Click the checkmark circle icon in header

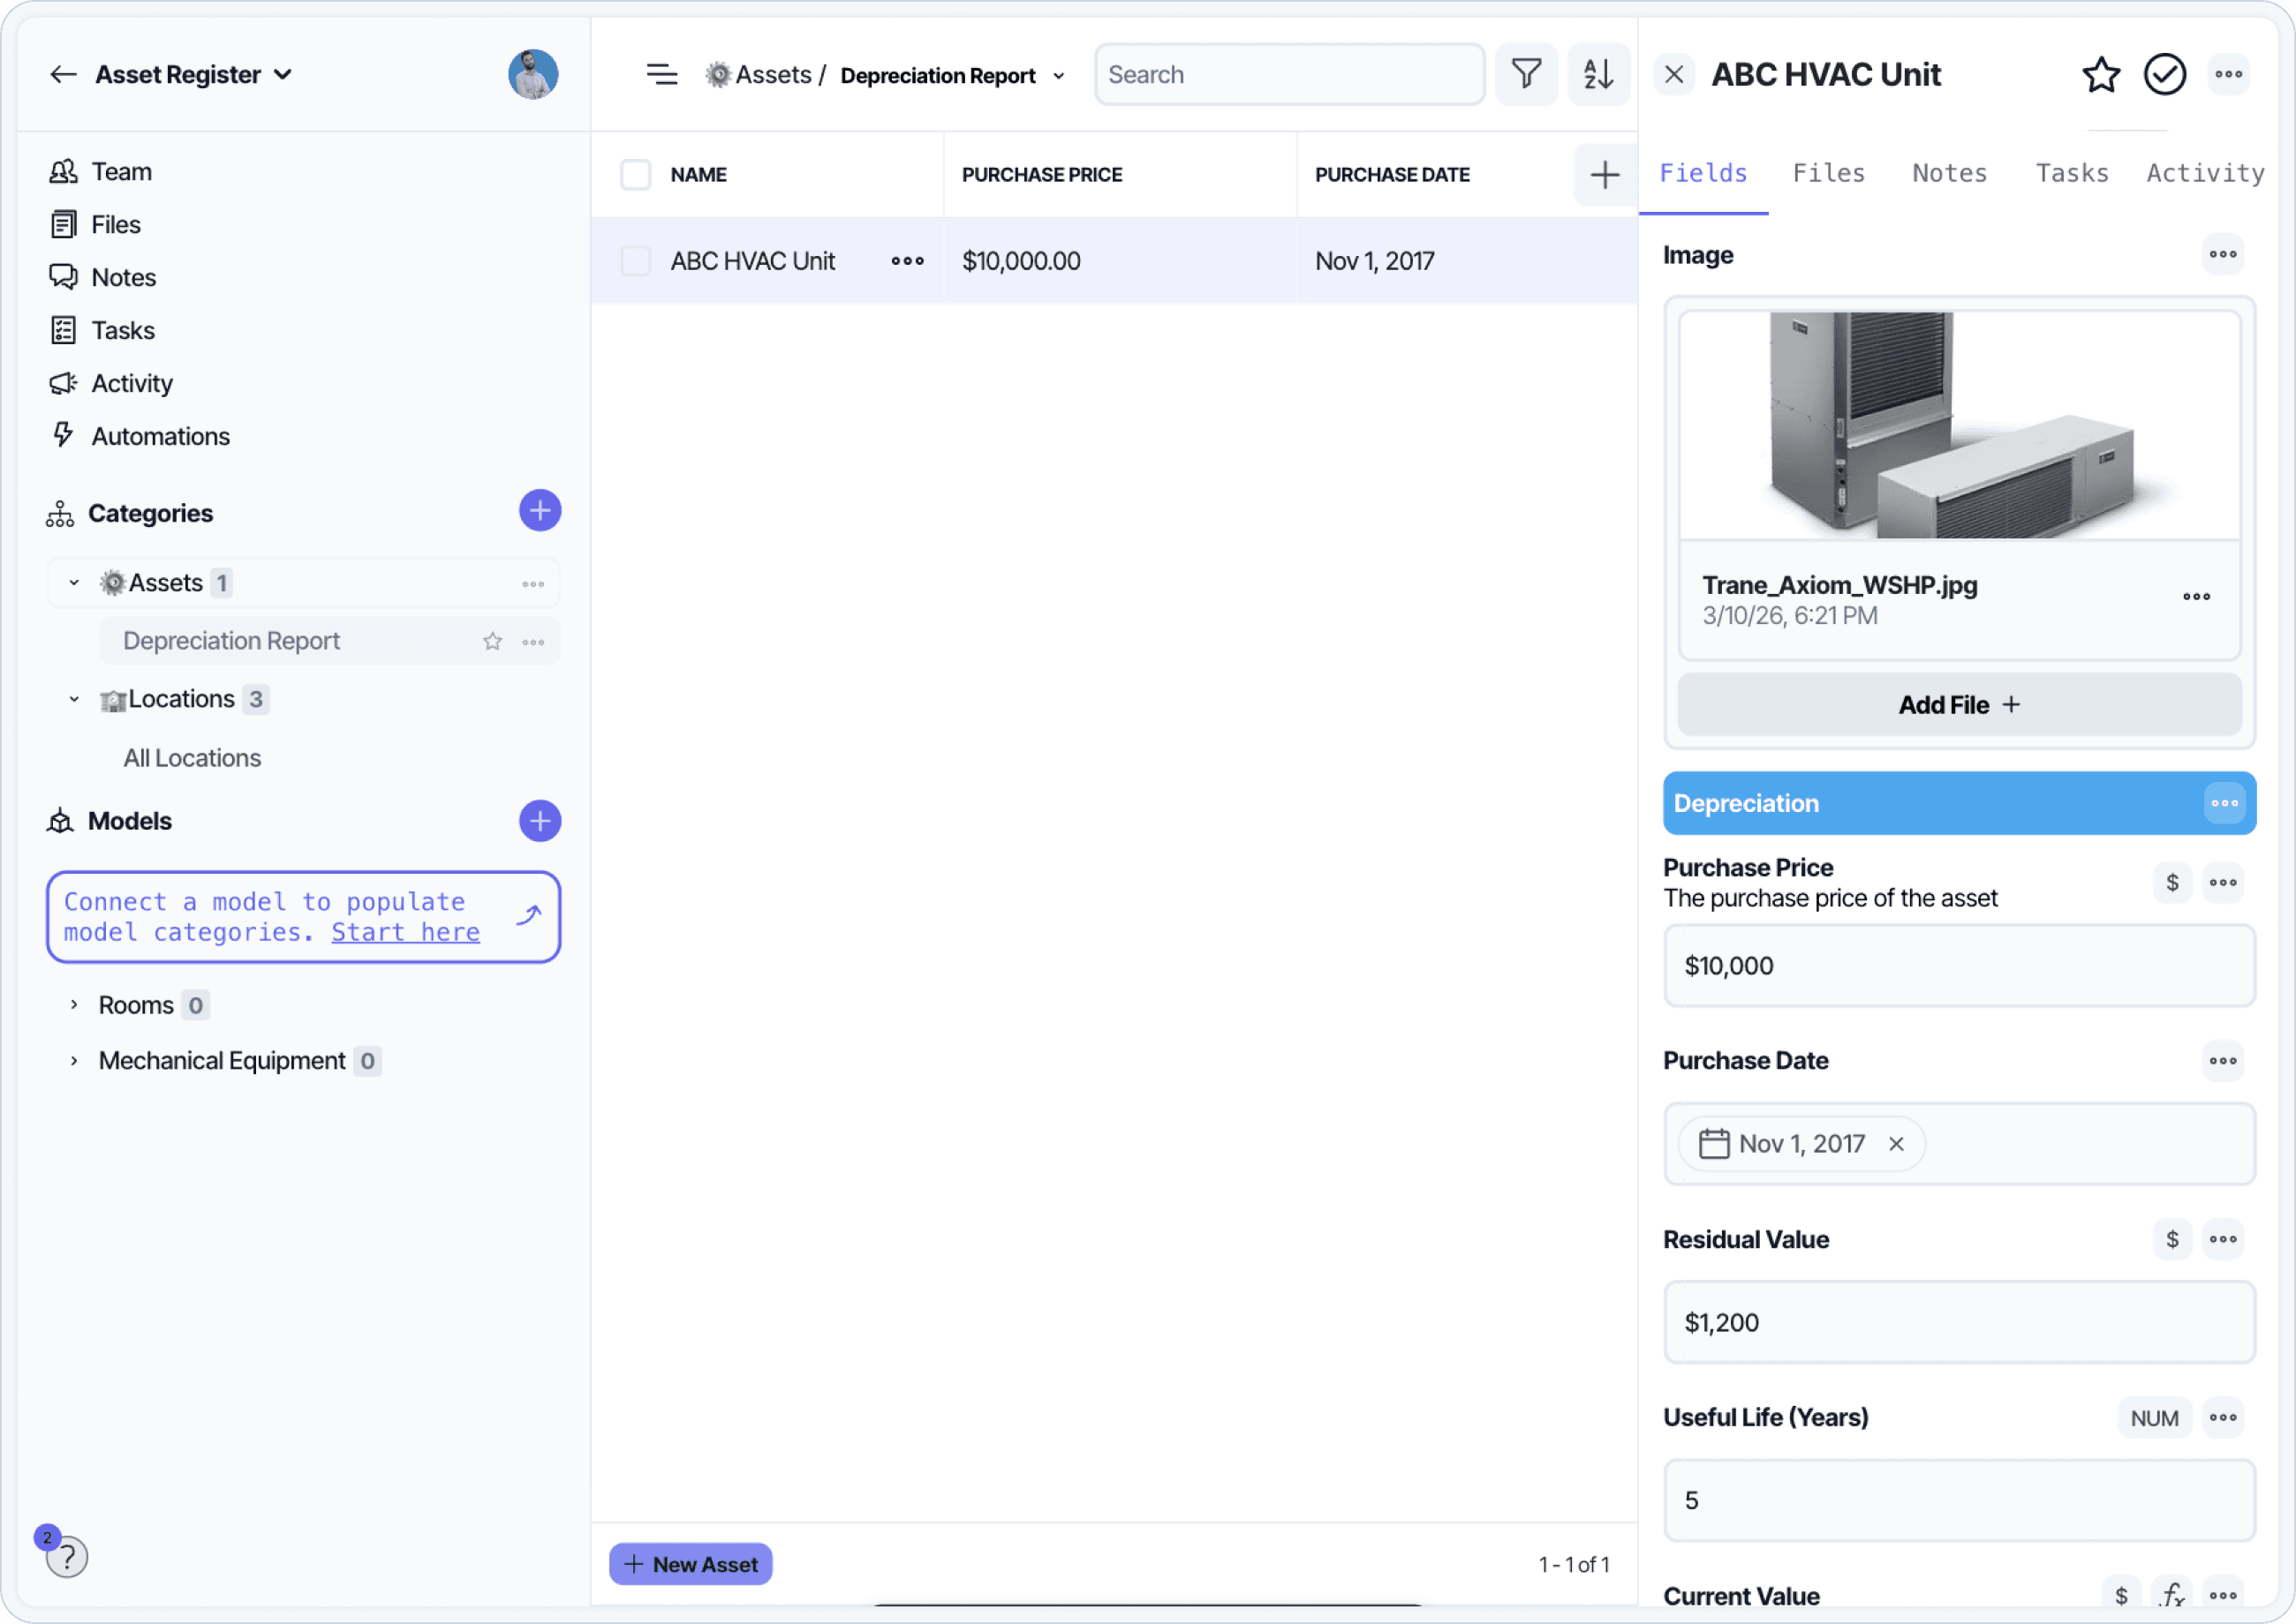(x=2164, y=74)
